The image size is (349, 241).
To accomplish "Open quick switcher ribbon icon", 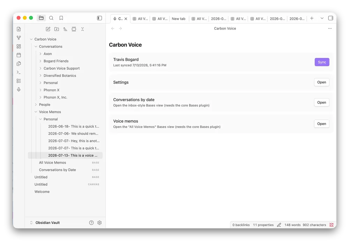I will point(19,29).
